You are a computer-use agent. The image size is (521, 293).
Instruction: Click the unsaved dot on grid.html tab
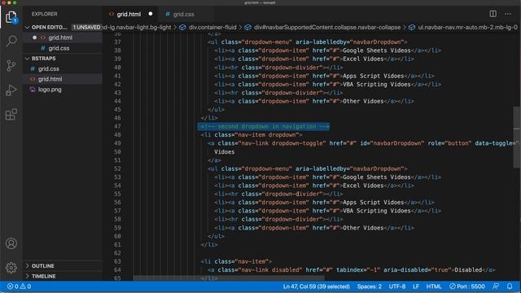tap(151, 14)
